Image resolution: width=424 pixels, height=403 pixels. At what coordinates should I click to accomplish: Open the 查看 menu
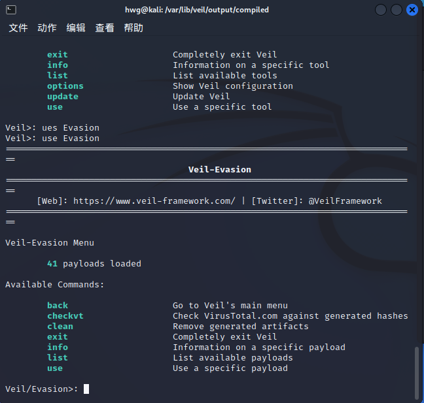[x=105, y=28]
